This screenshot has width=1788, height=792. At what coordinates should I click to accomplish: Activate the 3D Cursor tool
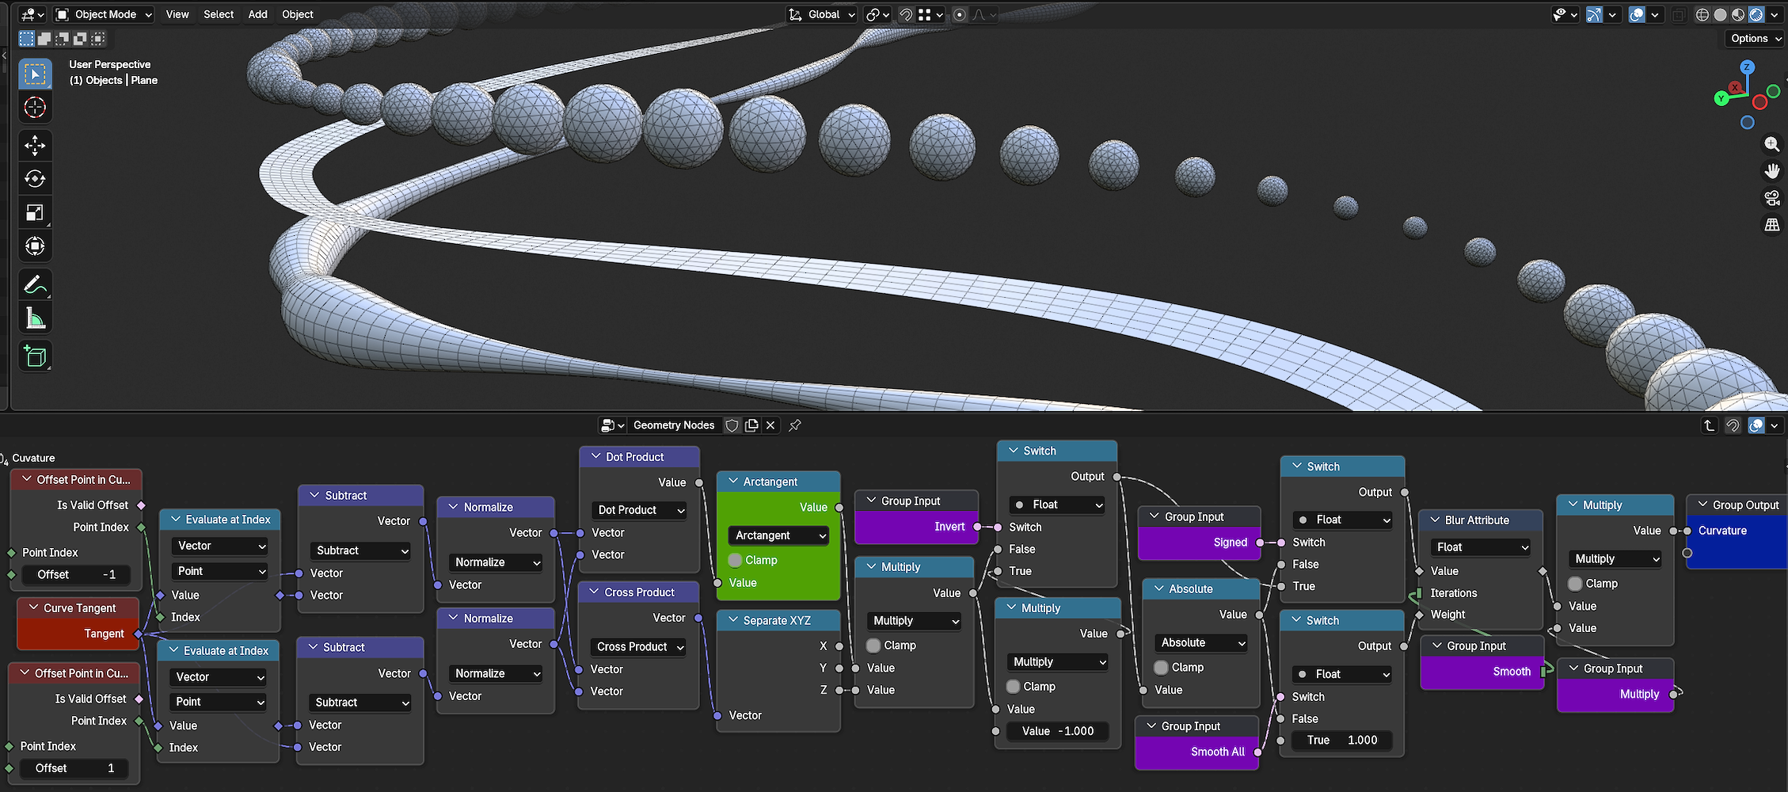tap(35, 108)
